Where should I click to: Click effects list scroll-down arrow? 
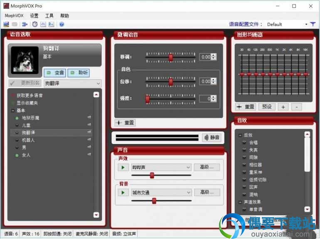(307, 209)
